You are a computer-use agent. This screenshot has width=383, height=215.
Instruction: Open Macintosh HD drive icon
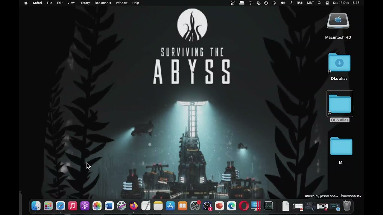338,21
